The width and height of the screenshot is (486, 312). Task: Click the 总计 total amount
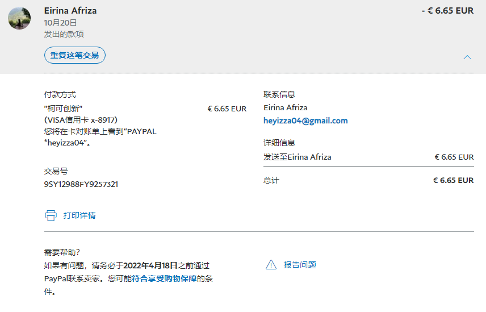(x=453, y=180)
